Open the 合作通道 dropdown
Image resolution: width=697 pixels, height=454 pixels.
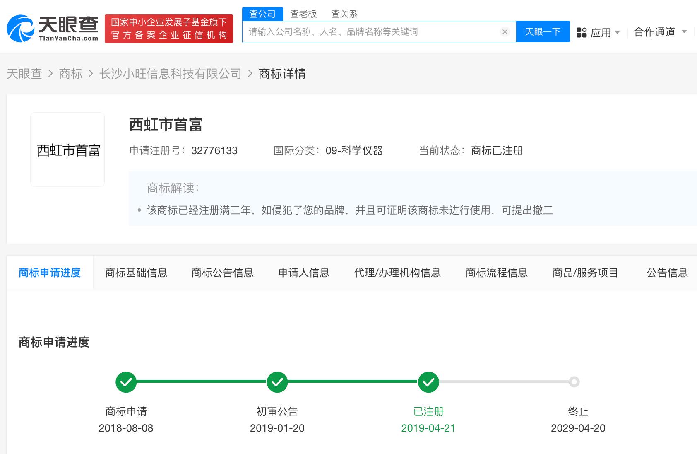660,32
